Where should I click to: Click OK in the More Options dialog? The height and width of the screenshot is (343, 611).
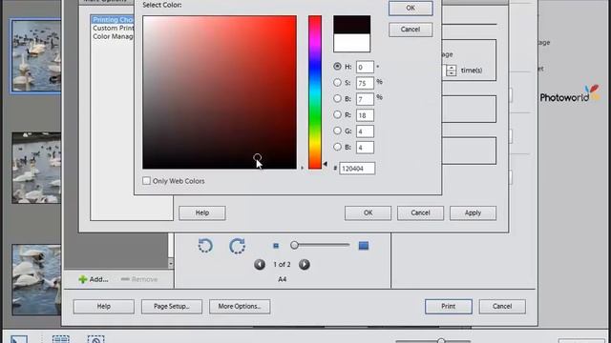click(368, 213)
